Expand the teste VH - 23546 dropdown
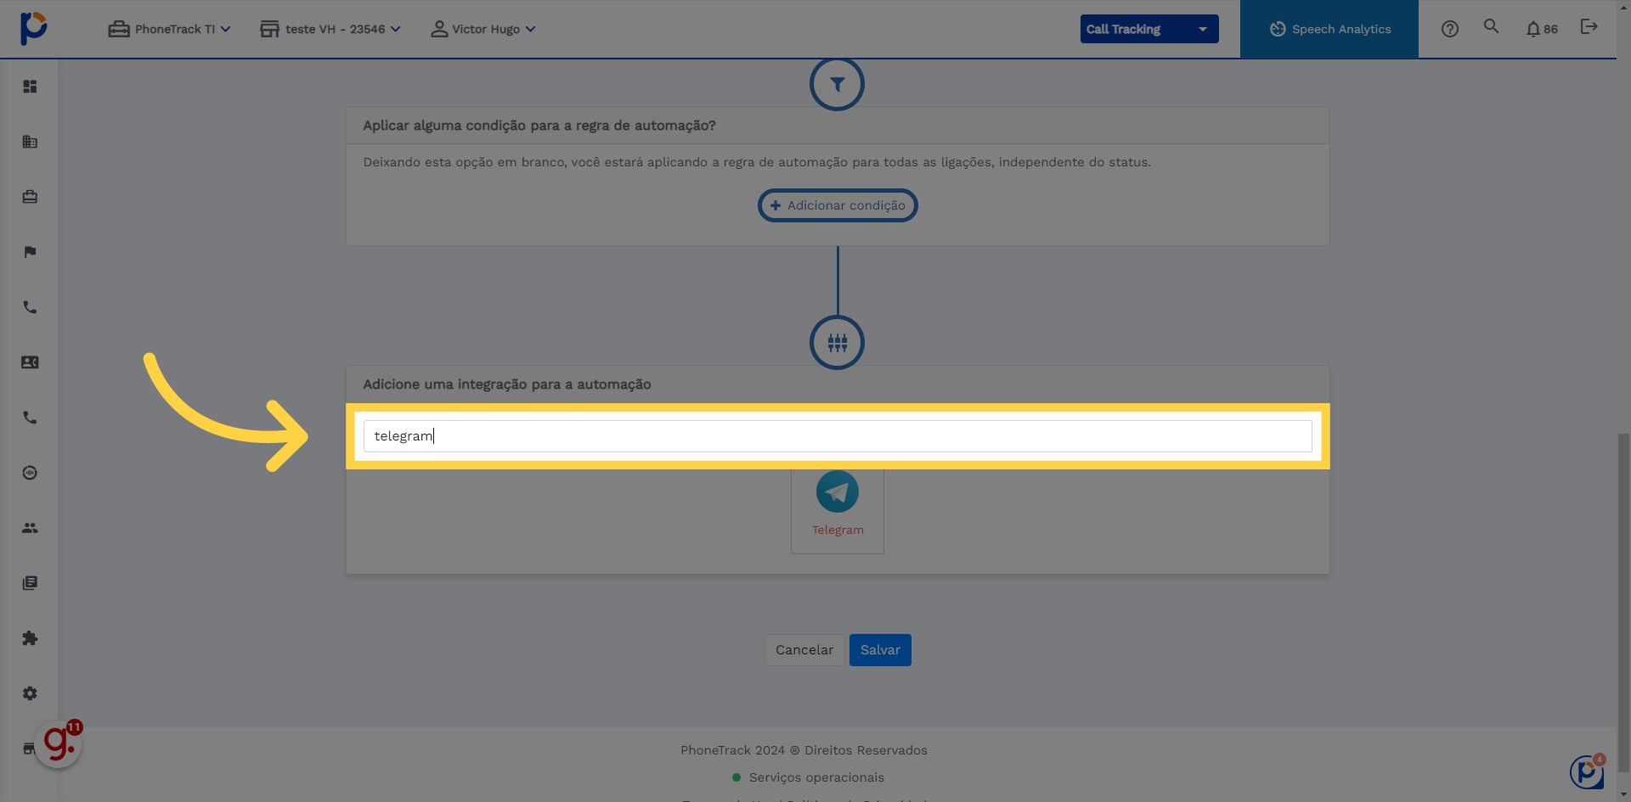 pyautogui.click(x=330, y=29)
